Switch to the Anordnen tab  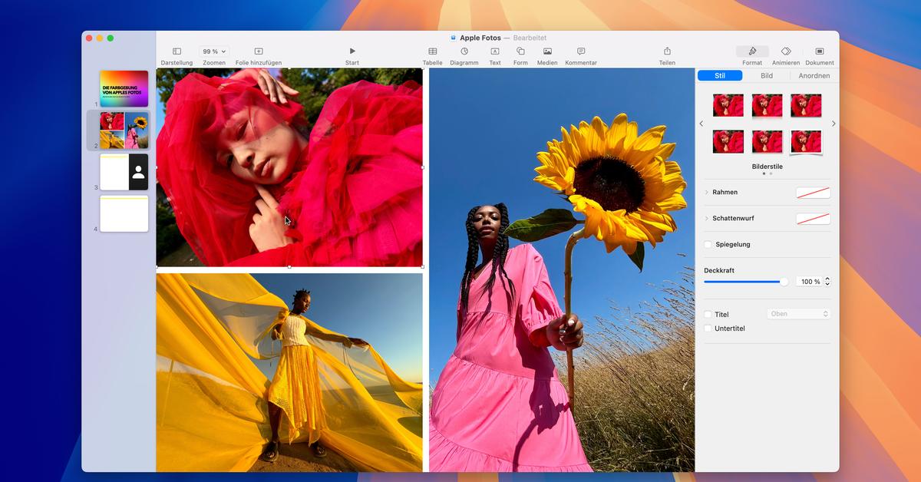(x=814, y=76)
